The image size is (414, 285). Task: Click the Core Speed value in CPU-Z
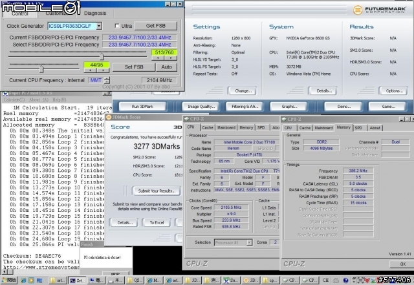(231, 207)
